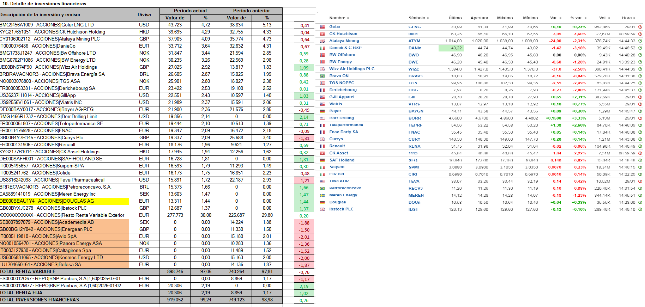Click the German flag icon next to Bayer
Screen dimensions: 645x307
click(x=322, y=111)
